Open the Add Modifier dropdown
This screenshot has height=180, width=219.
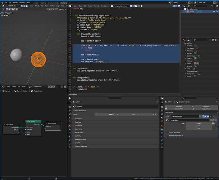(191, 112)
